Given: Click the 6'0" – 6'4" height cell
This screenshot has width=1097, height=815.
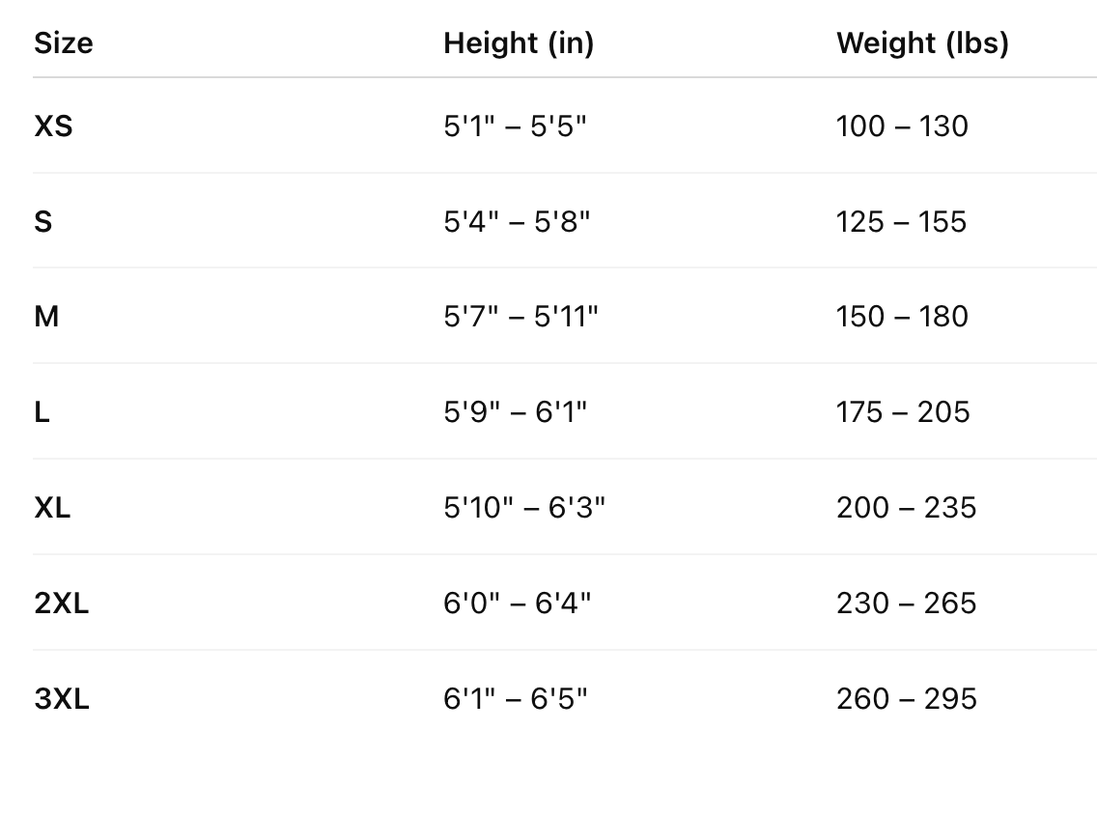Looking at the screenshot, I should tap(517, 604).
